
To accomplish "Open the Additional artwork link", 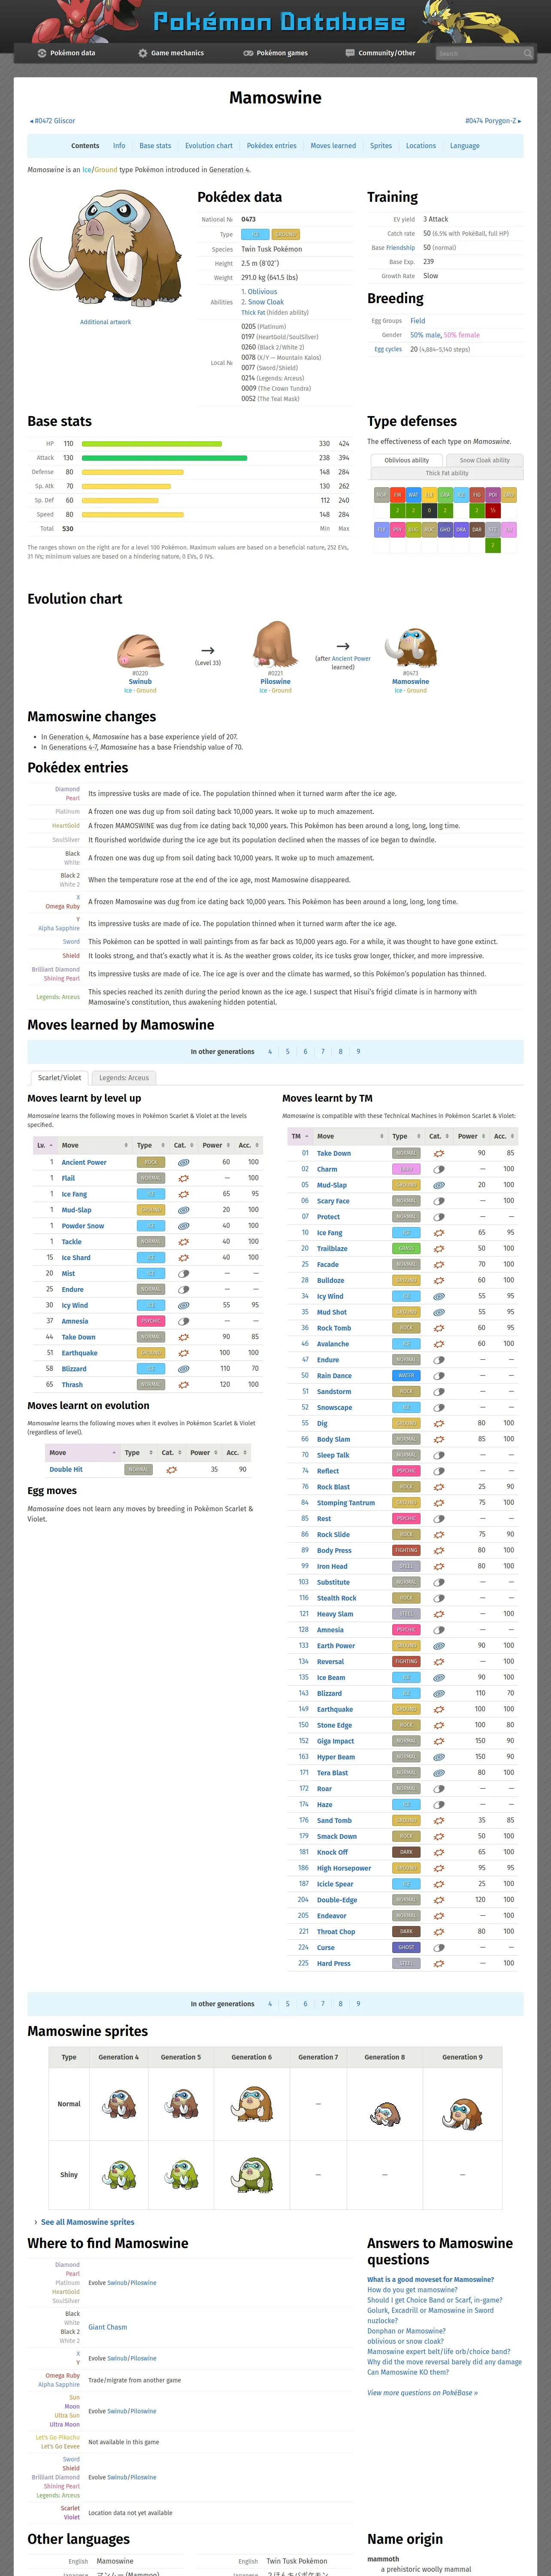I will click(106, 322).
